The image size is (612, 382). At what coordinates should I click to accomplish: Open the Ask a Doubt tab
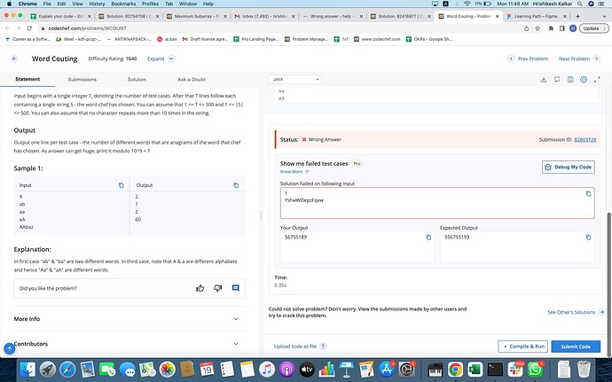192,79
